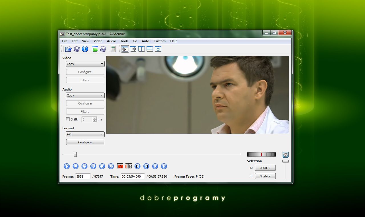Expand the Audio codec Copy dropdown
The height and width of the screenshot is (217, 365).
pos(85,95)
